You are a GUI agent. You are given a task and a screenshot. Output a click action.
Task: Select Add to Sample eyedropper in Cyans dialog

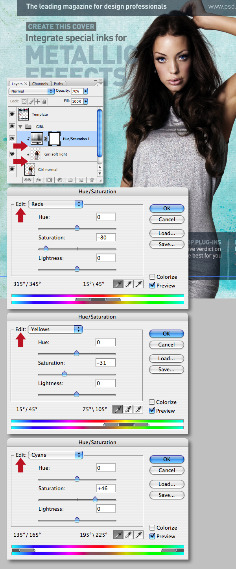pos(128,535)
